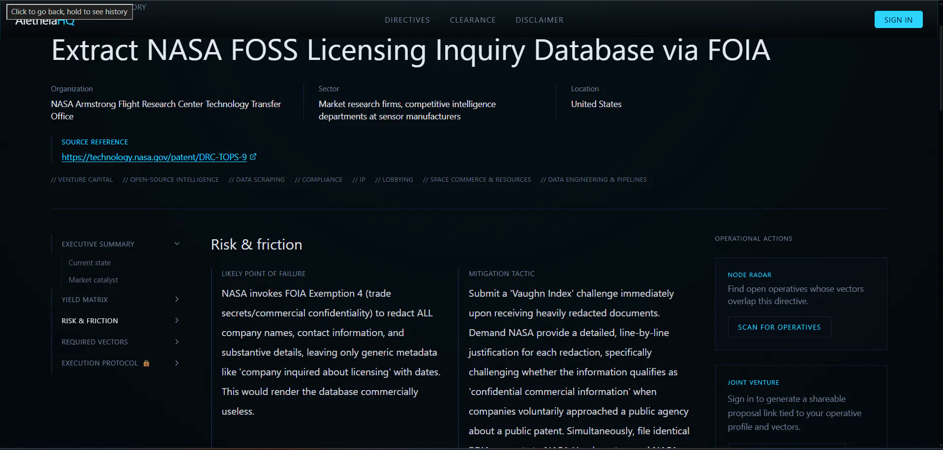The height and width of the screenshot is (450, 943).
Task: Open the Directives menu item
Action: tap(407, 20)
